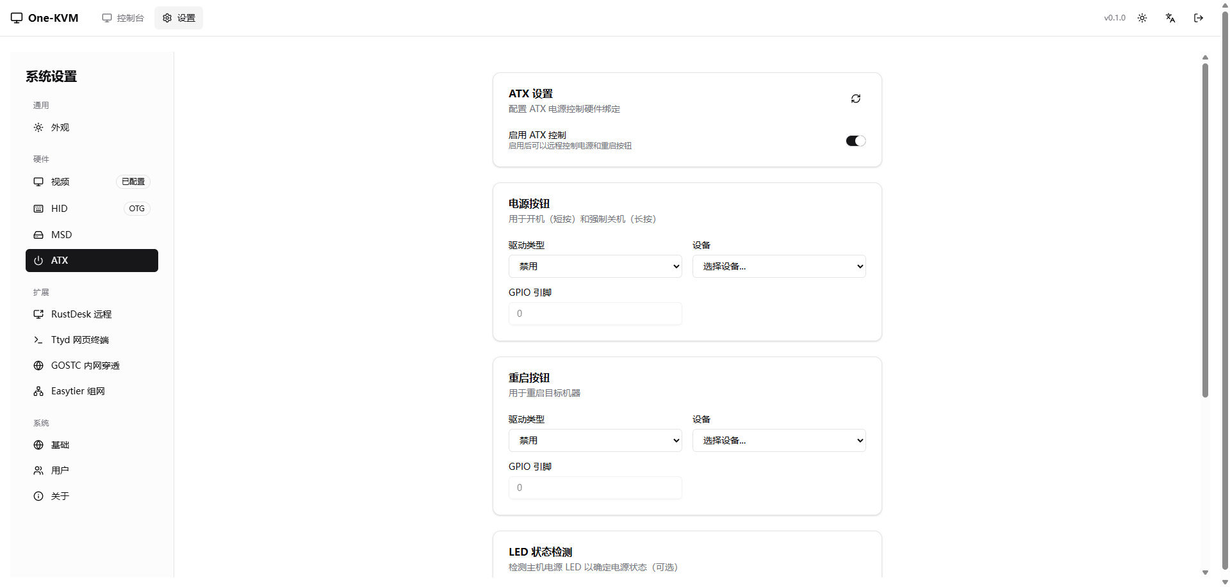Open Easytier 组网 settings
This screenshot has width=1230, height=587.
78,391
